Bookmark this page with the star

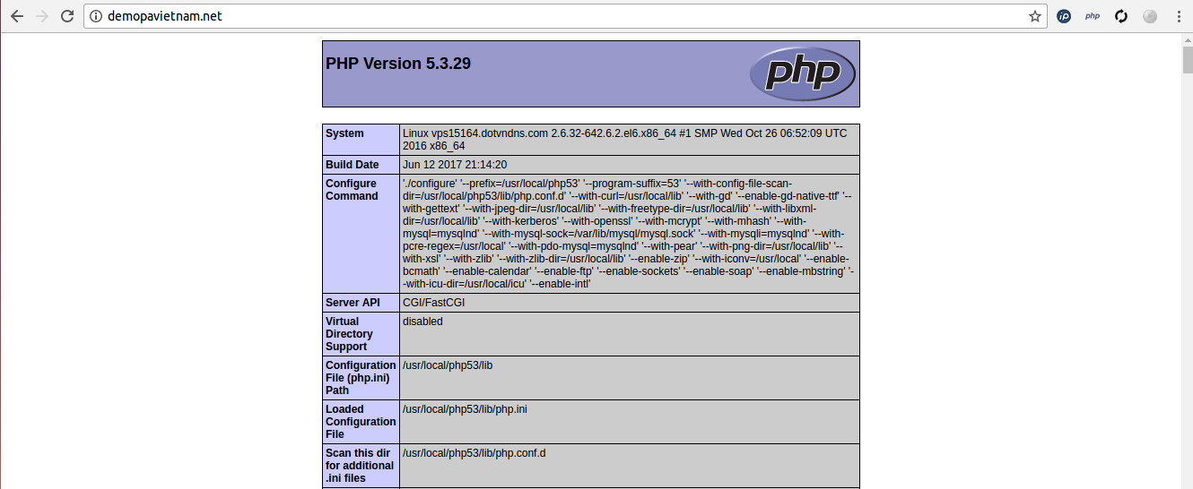(1034, 16)
